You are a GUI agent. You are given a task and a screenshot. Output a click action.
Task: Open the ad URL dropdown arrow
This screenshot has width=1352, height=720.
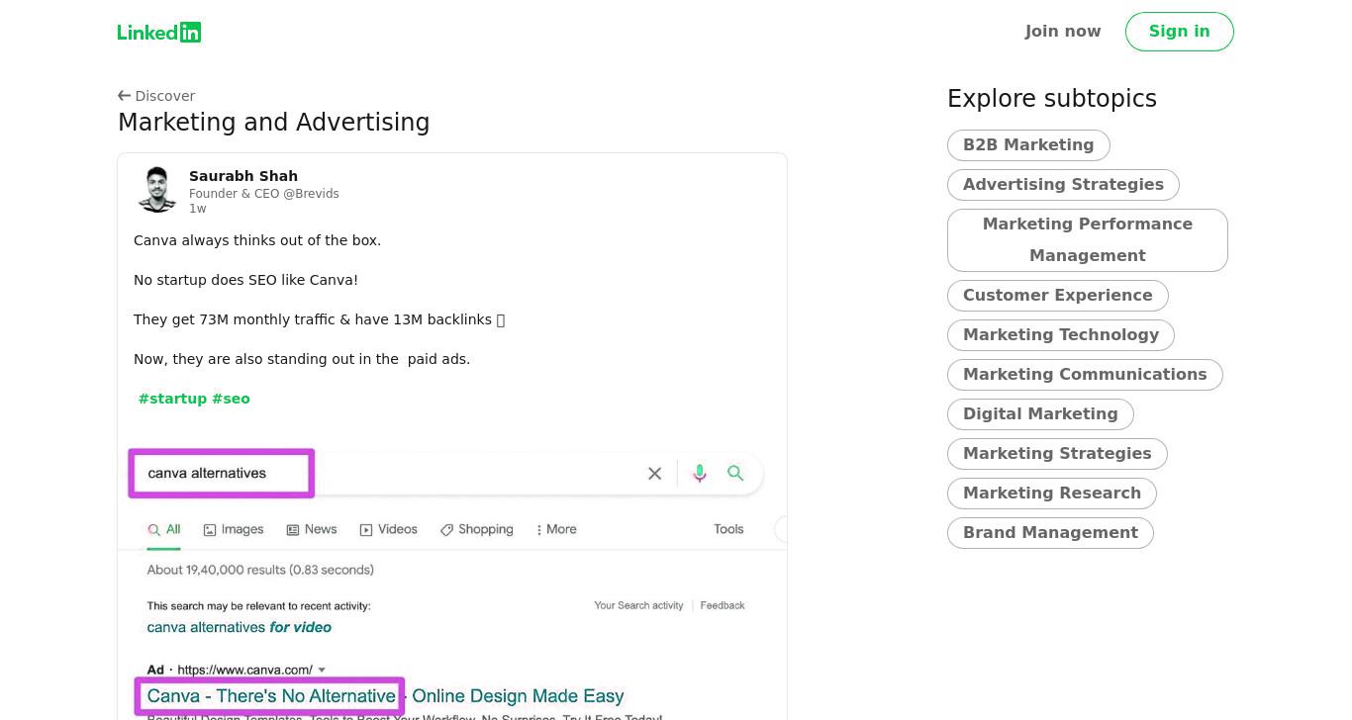tap(322, 671)
